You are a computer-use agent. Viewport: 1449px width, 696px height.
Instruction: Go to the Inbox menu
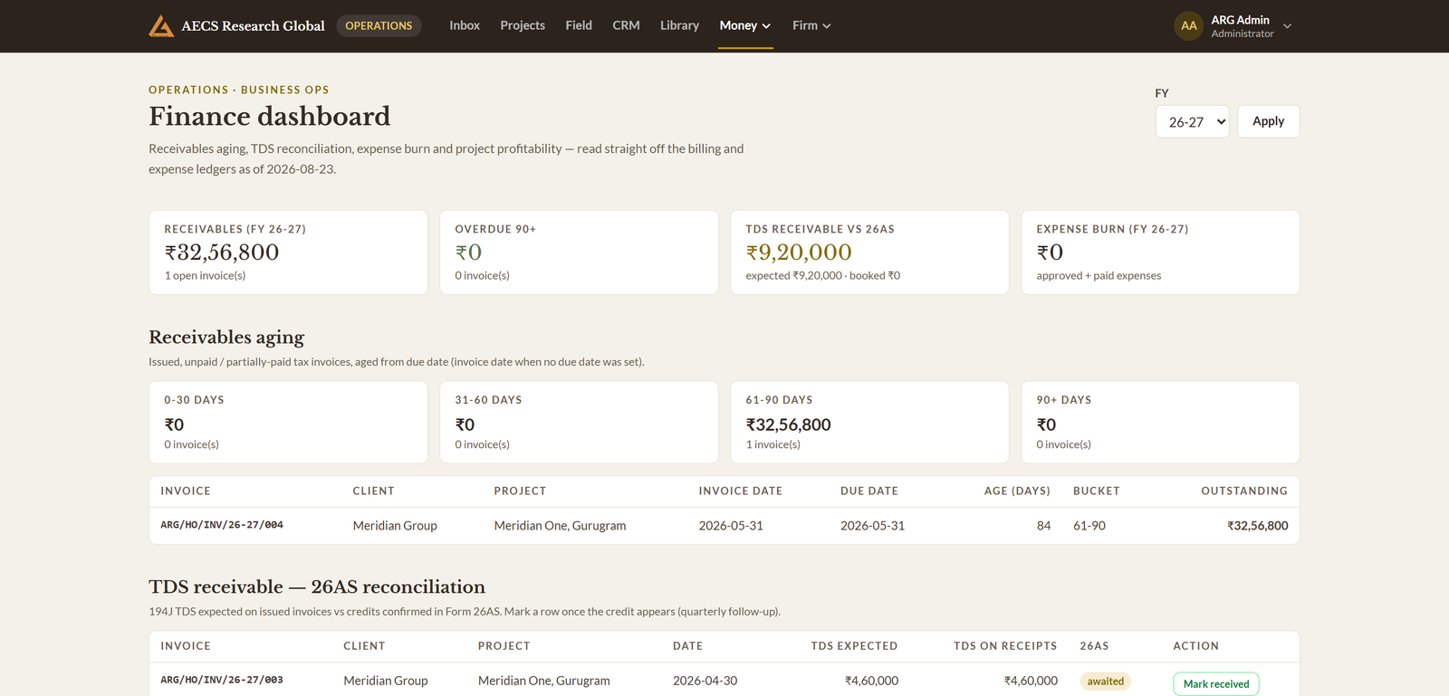click(465, 25)
